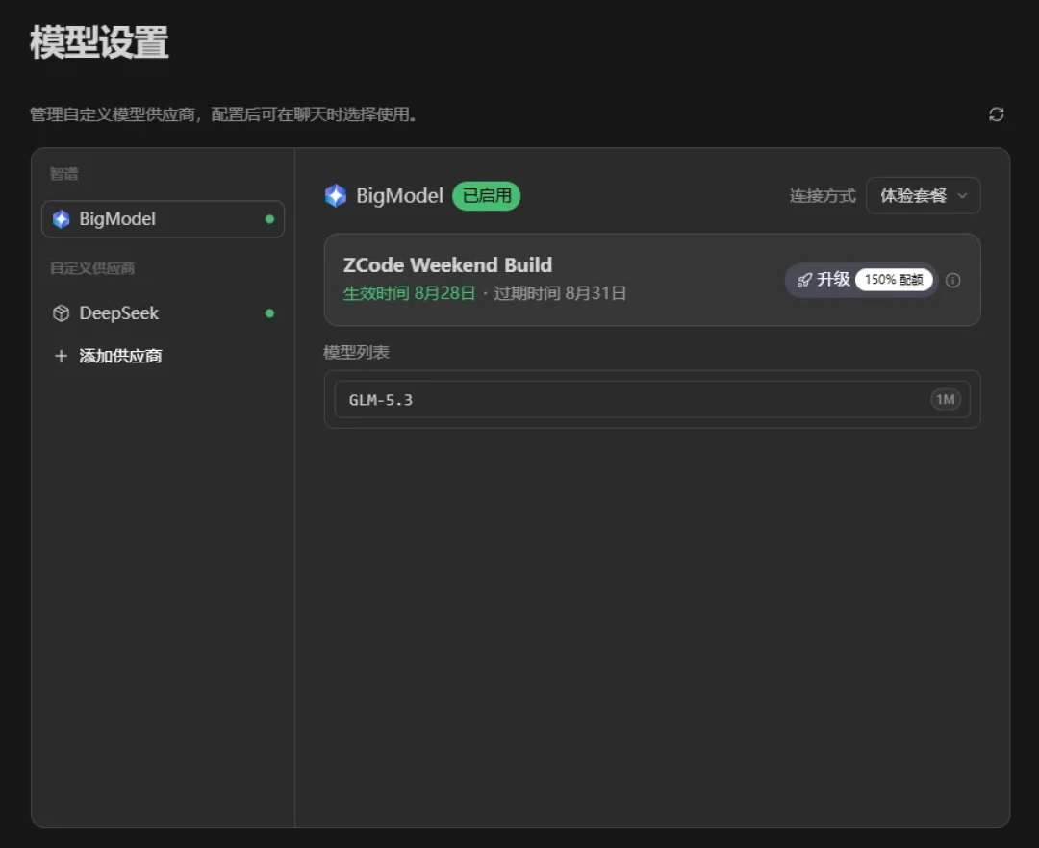Select the BigModel provider entry

163,219
